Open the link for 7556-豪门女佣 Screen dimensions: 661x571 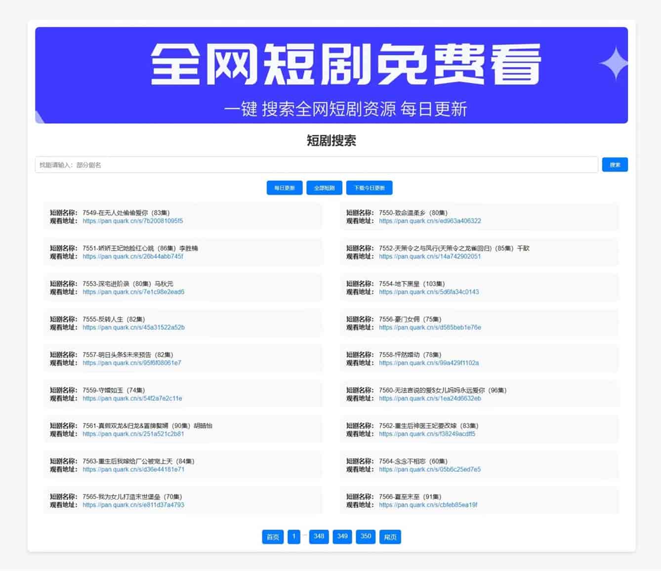[x=430, y=328]
